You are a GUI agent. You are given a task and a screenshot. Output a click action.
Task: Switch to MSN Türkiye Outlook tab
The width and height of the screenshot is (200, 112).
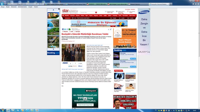[x=55, y=4]
